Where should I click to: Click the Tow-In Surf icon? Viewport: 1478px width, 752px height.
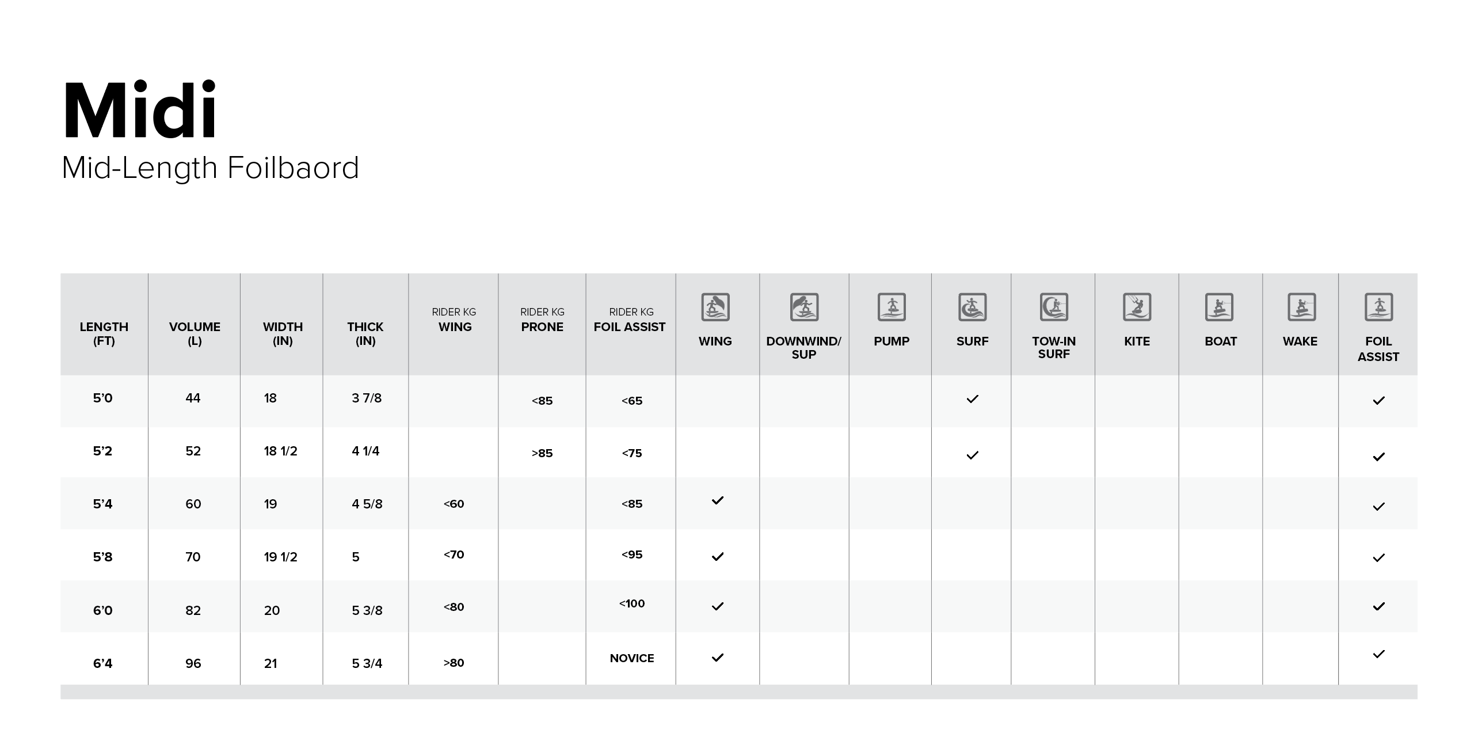(1054, 307)
